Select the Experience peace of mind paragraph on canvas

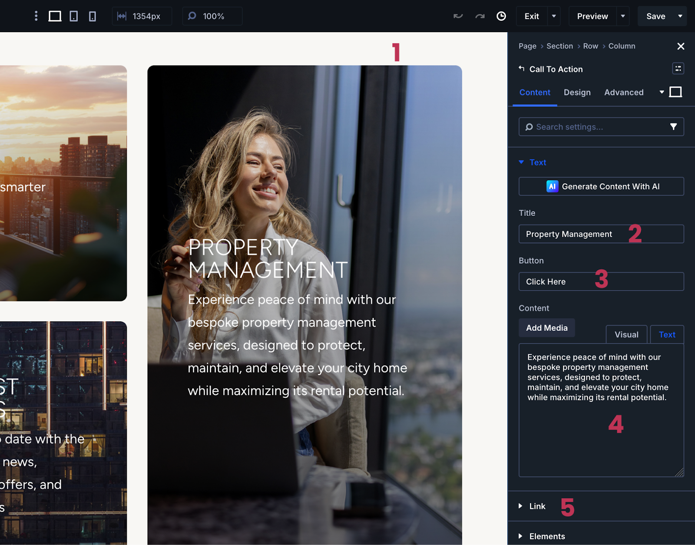tap(298, 345)
